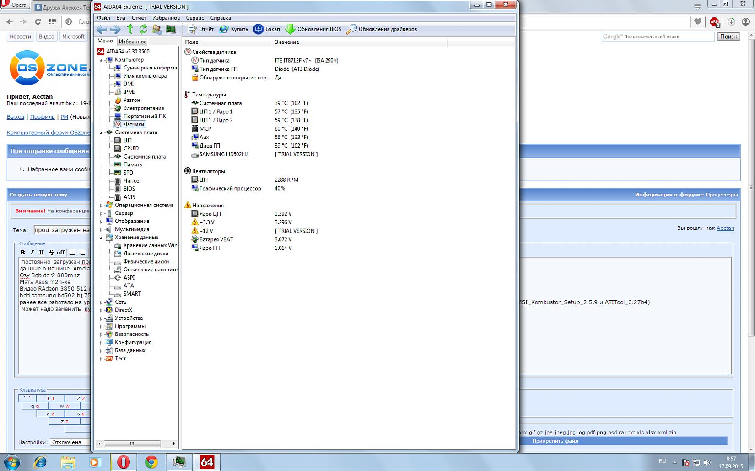Open Google Chrome from the taskbar

pyautogui.click(x=151, y=462)
